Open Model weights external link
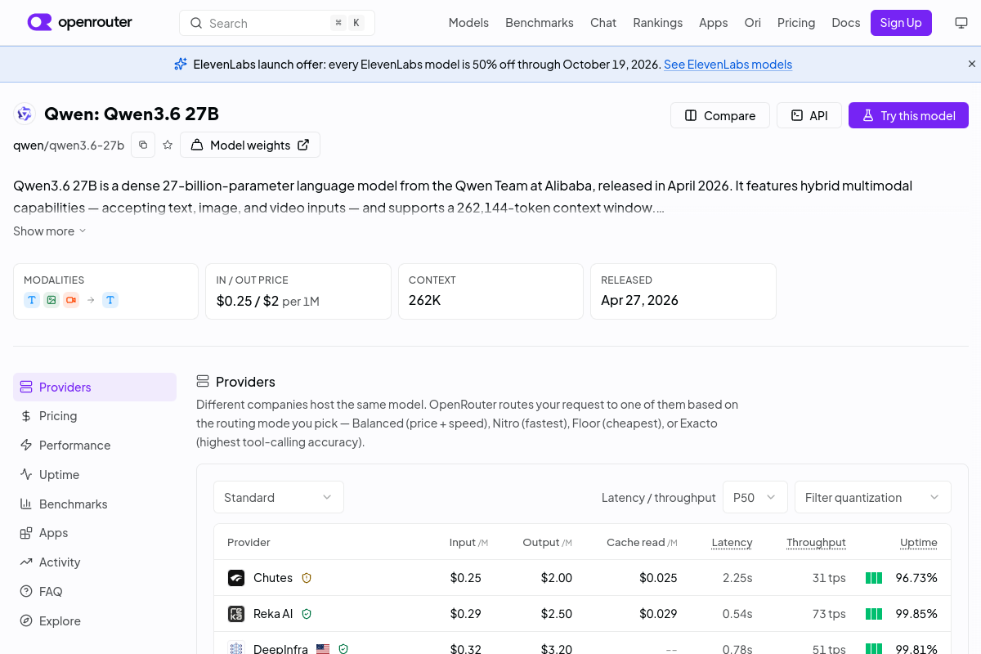 tap(250, 145)
